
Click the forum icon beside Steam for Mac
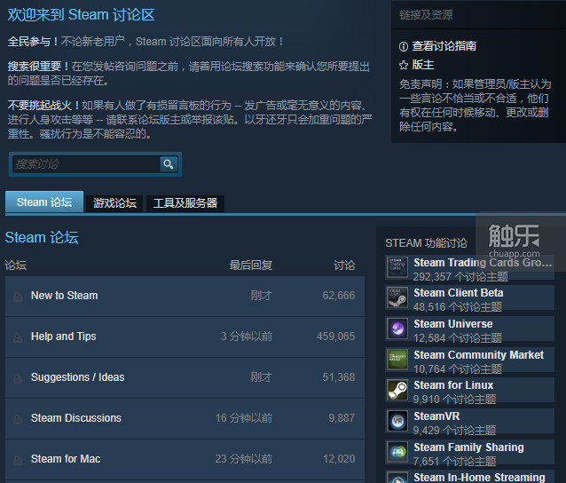pos(18,460)
